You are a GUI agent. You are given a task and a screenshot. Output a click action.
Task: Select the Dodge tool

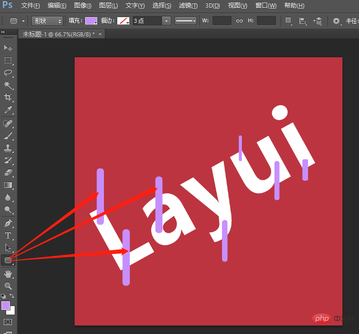click(8, 210)
